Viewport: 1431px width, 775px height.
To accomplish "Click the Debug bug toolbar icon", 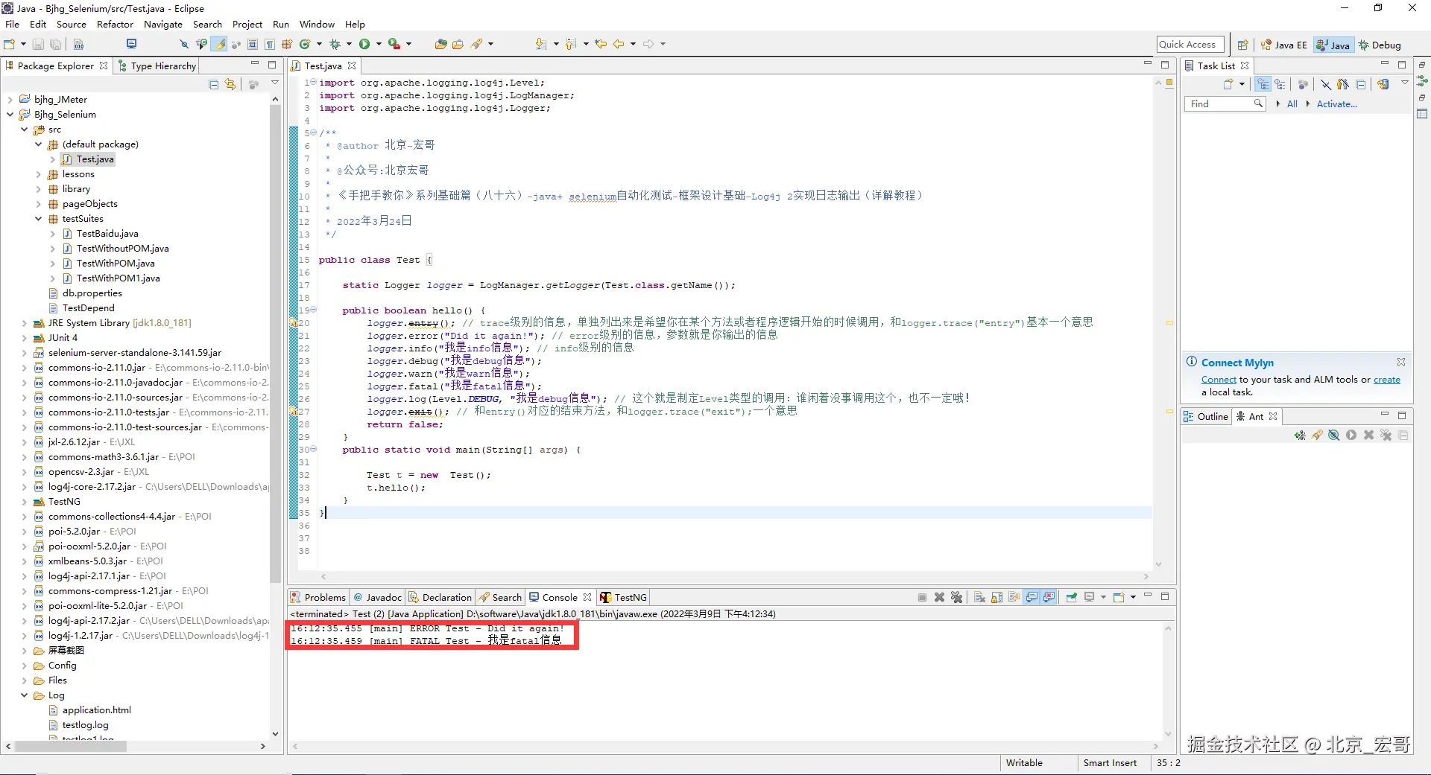I will (335, 45).
